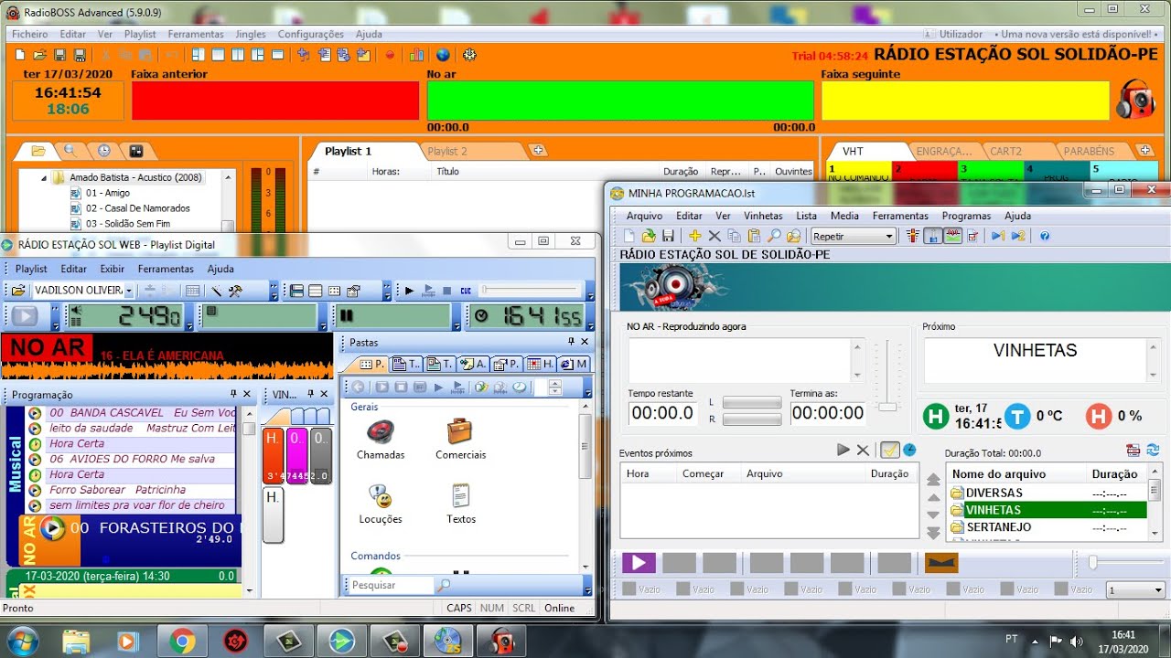
Task: Click the New file icon in RadioBOSS toolbar
Action: click(21, 55)
